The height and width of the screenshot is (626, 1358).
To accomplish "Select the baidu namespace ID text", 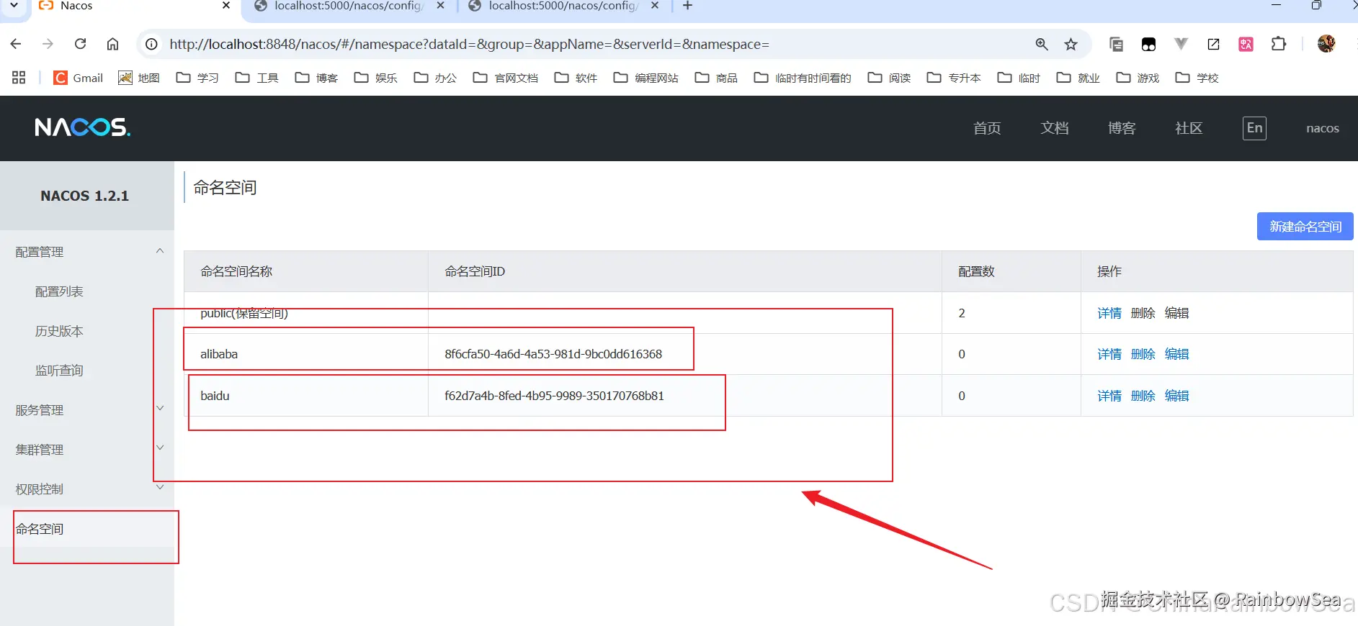I will pyautogui.click(x=555, y=396).
